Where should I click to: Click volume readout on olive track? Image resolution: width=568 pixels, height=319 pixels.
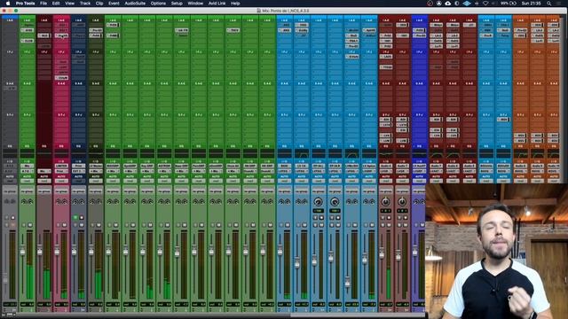(96, 305)
